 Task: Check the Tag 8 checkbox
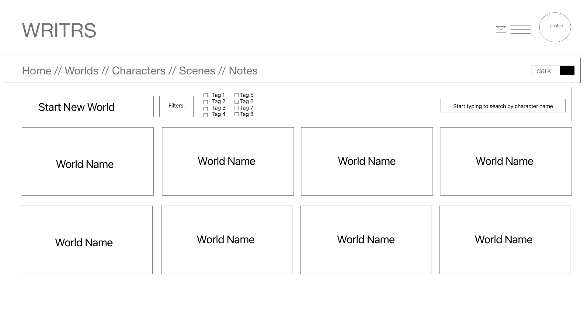pyautogui.click(x=237, y=114)
